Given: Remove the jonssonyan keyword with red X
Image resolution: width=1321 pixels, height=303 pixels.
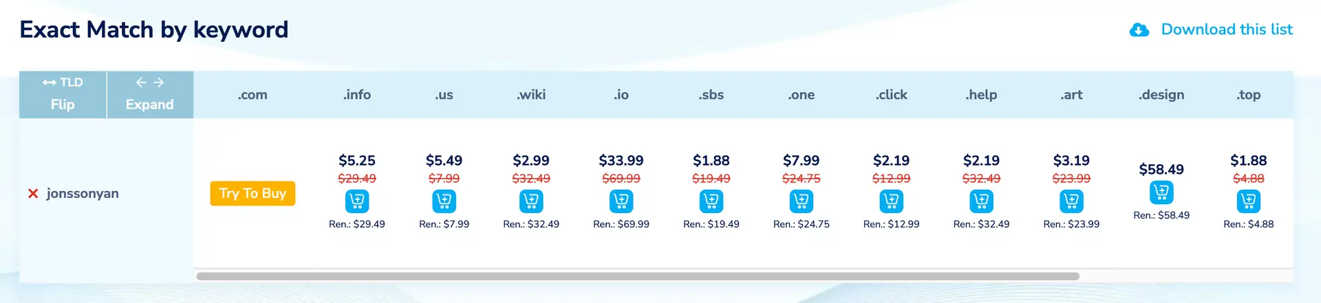Looking at the screenshot, I should tap(32, 194).
